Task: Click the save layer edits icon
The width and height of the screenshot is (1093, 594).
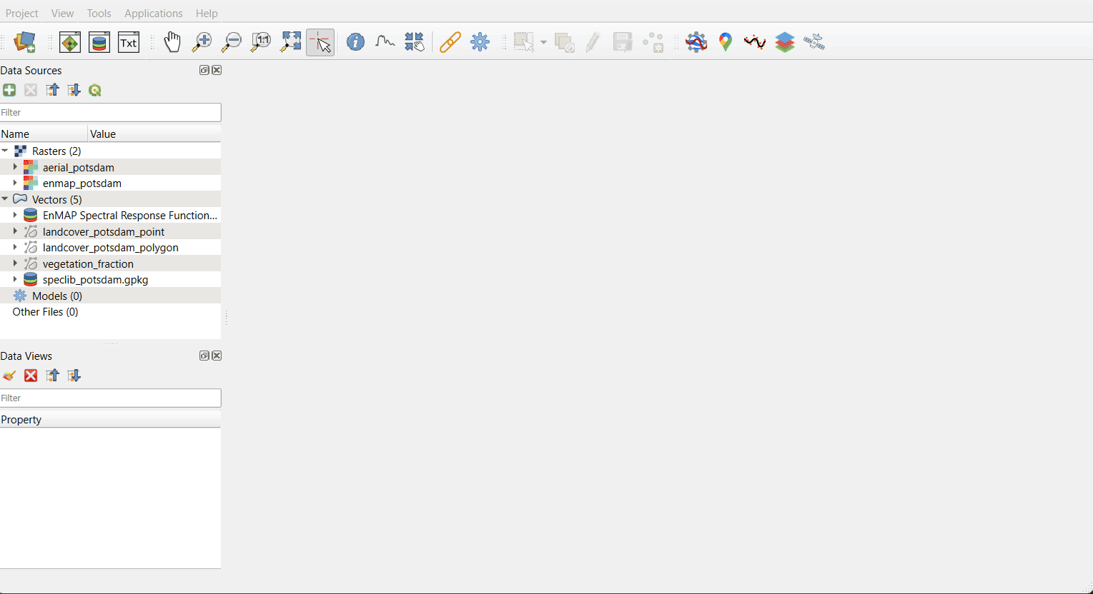Action: point(623,43)
